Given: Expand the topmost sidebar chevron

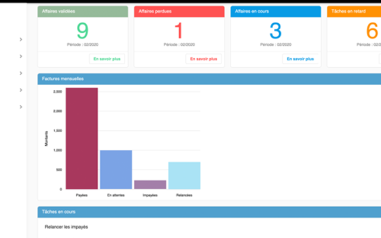Looking at the screenshot, I should [x=21, y=39].
